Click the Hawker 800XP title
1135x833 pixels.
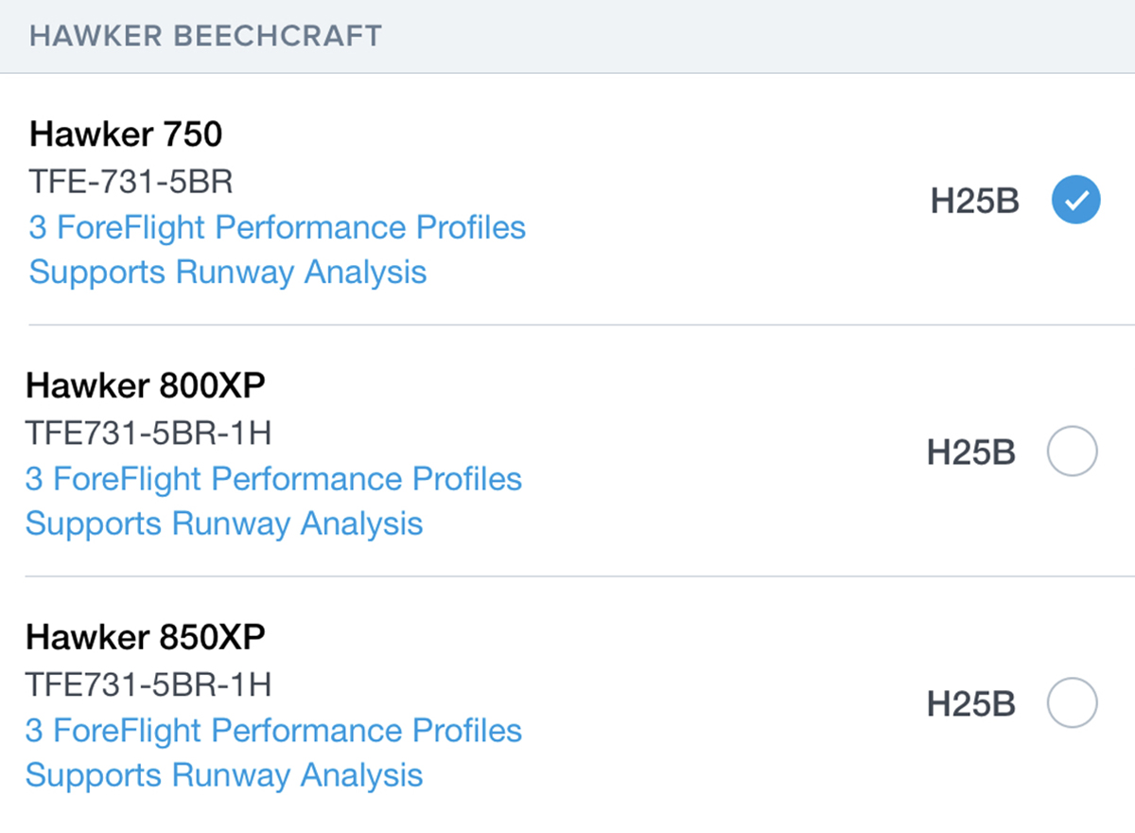[145, 386]
